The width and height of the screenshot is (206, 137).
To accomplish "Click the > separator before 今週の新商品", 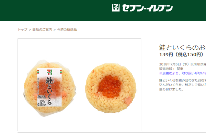I will pyautogui.click(x=55, y=30).
